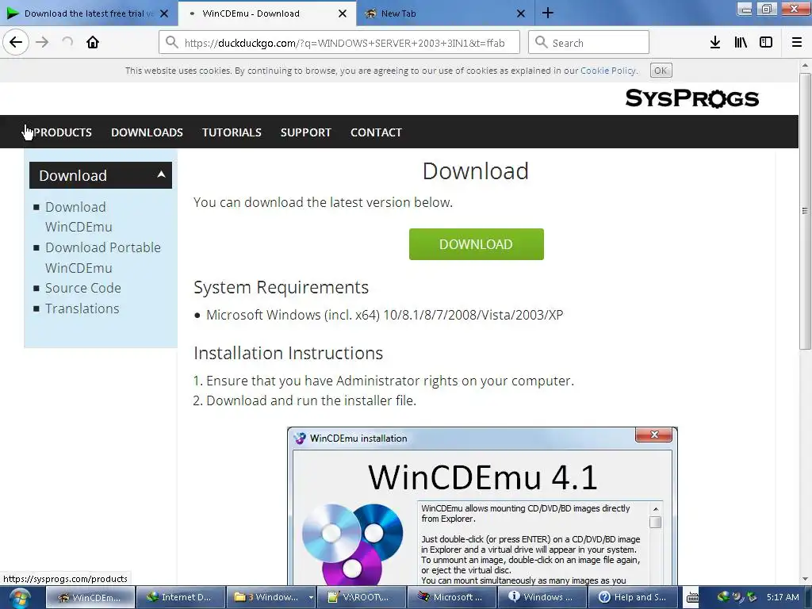Image resolution: width=812 pixels, height=609 pixels.
Task: Click the reload page icon
Action: (67, 43)
